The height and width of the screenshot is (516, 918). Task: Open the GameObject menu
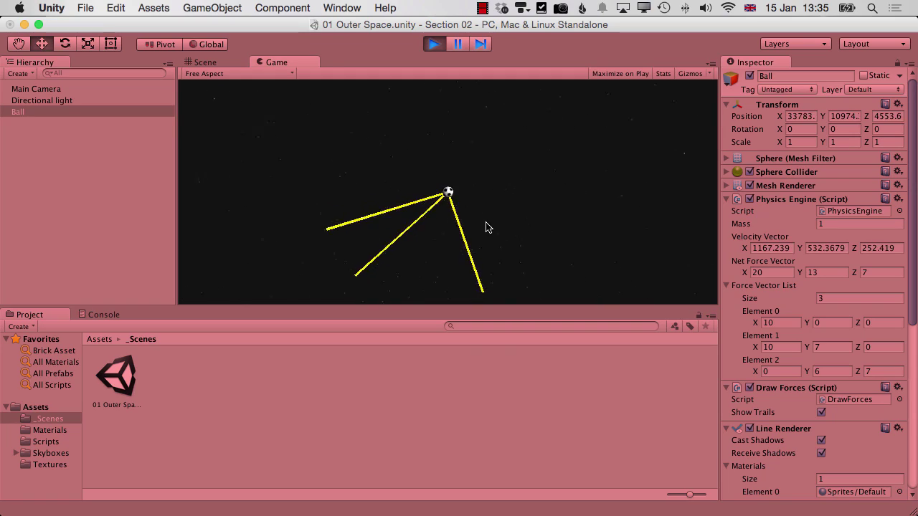[x=212, y=8]
